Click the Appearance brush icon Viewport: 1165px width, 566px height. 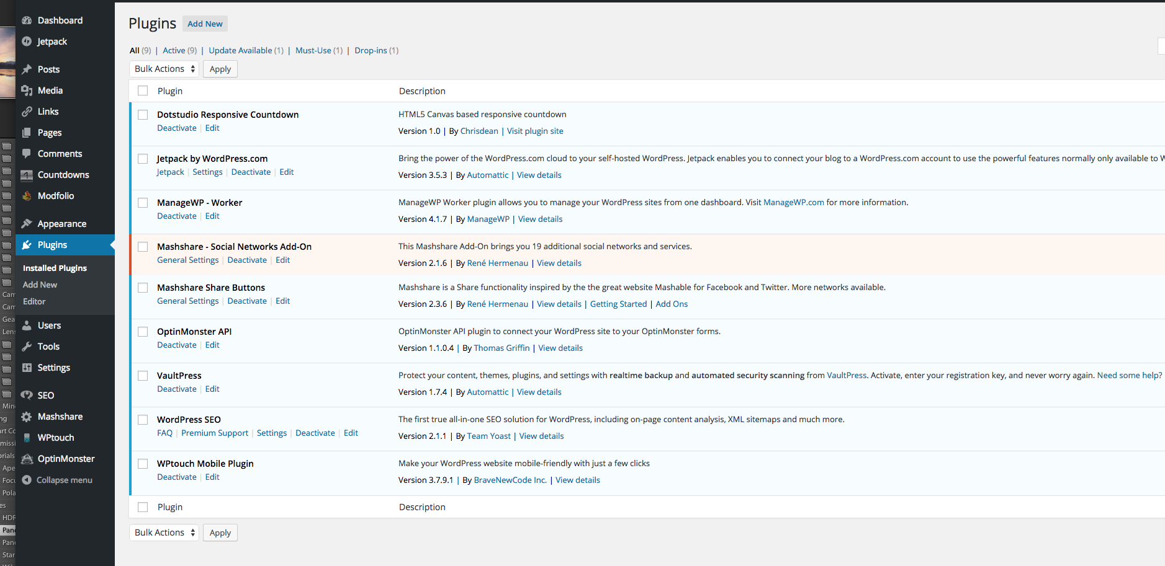point(27,224)
